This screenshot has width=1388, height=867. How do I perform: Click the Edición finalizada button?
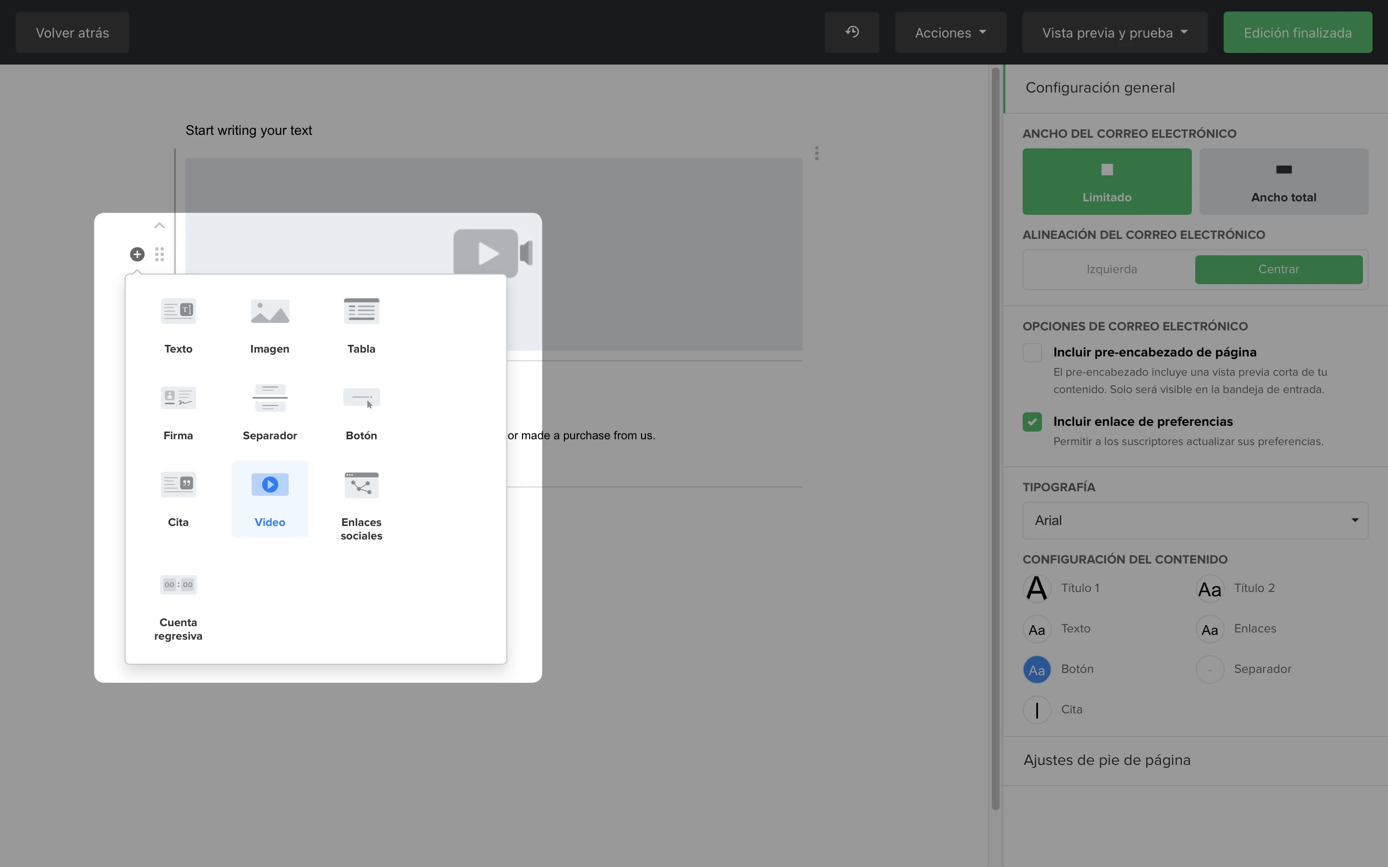[1297, 33]
